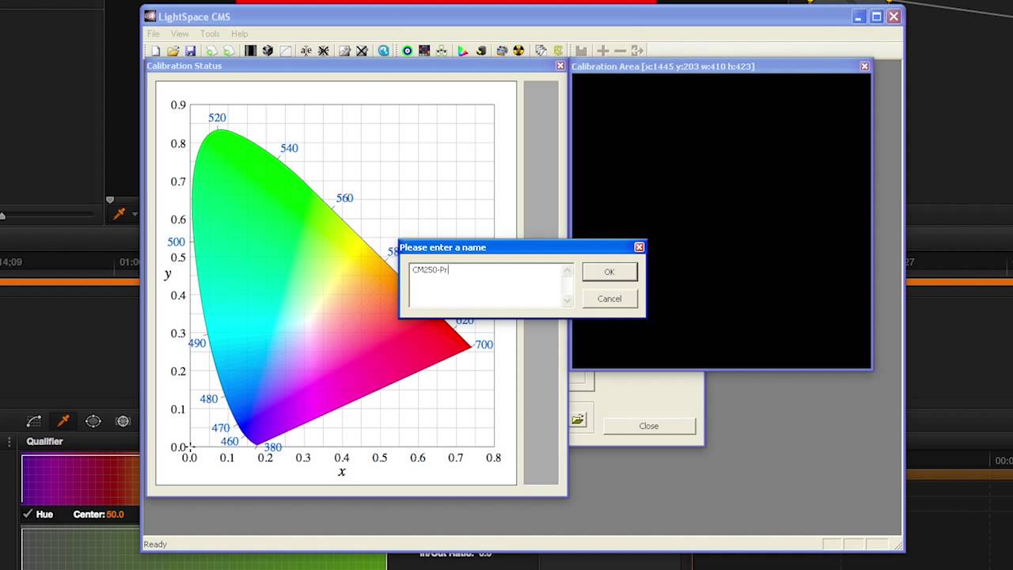Click the Center value 50.0
1013x570 pixels.
tap(115, 515)
